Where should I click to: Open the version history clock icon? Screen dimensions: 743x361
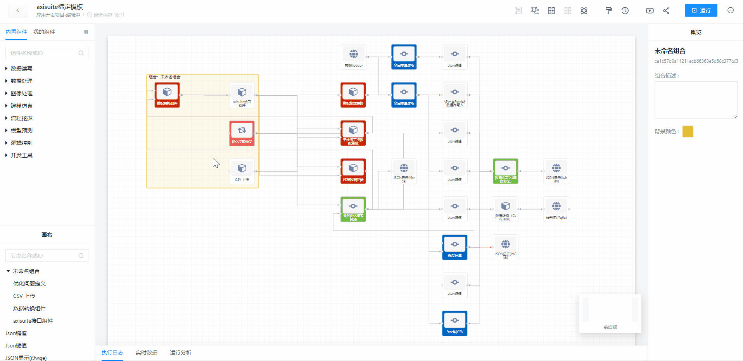625,11
